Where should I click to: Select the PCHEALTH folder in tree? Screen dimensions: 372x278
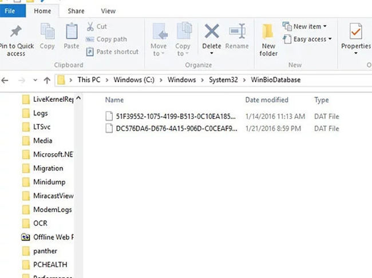pos(45,264)
